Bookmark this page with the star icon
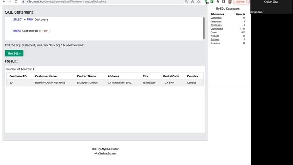The image size is (293, 165). (x=198, y=2)
